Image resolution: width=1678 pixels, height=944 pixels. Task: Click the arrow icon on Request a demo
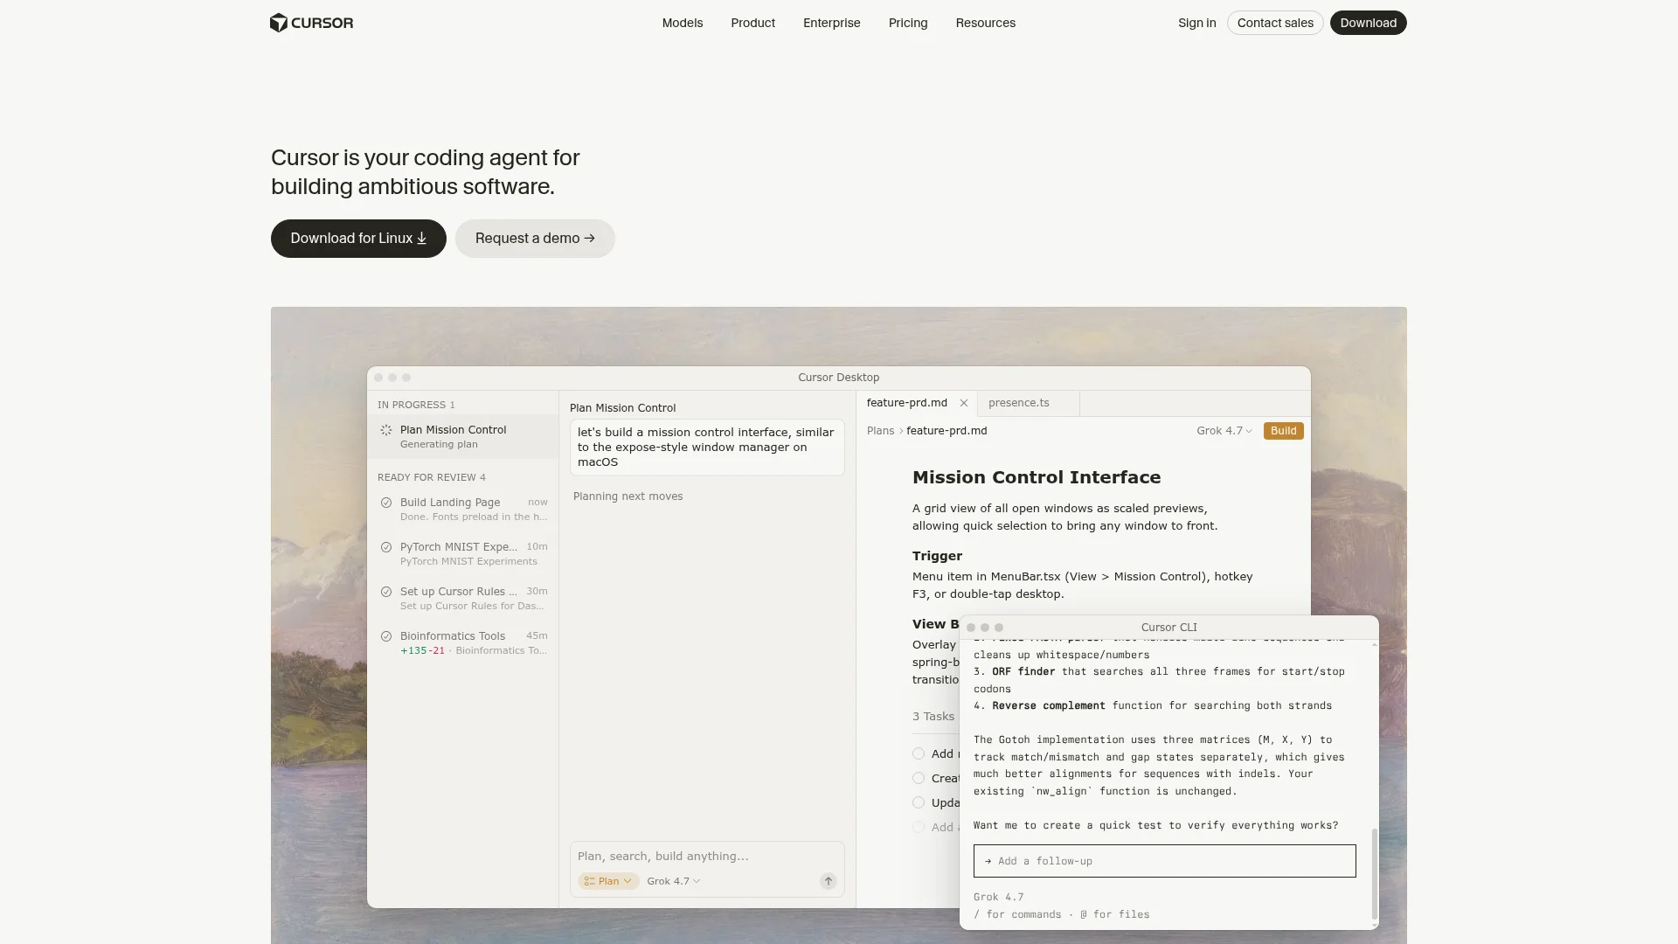tap(589, 239)
